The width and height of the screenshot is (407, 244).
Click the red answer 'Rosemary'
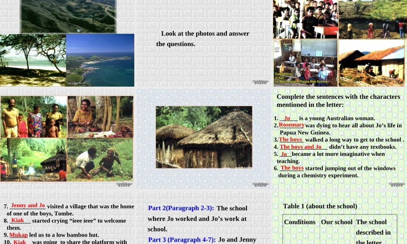coord(291,125)
